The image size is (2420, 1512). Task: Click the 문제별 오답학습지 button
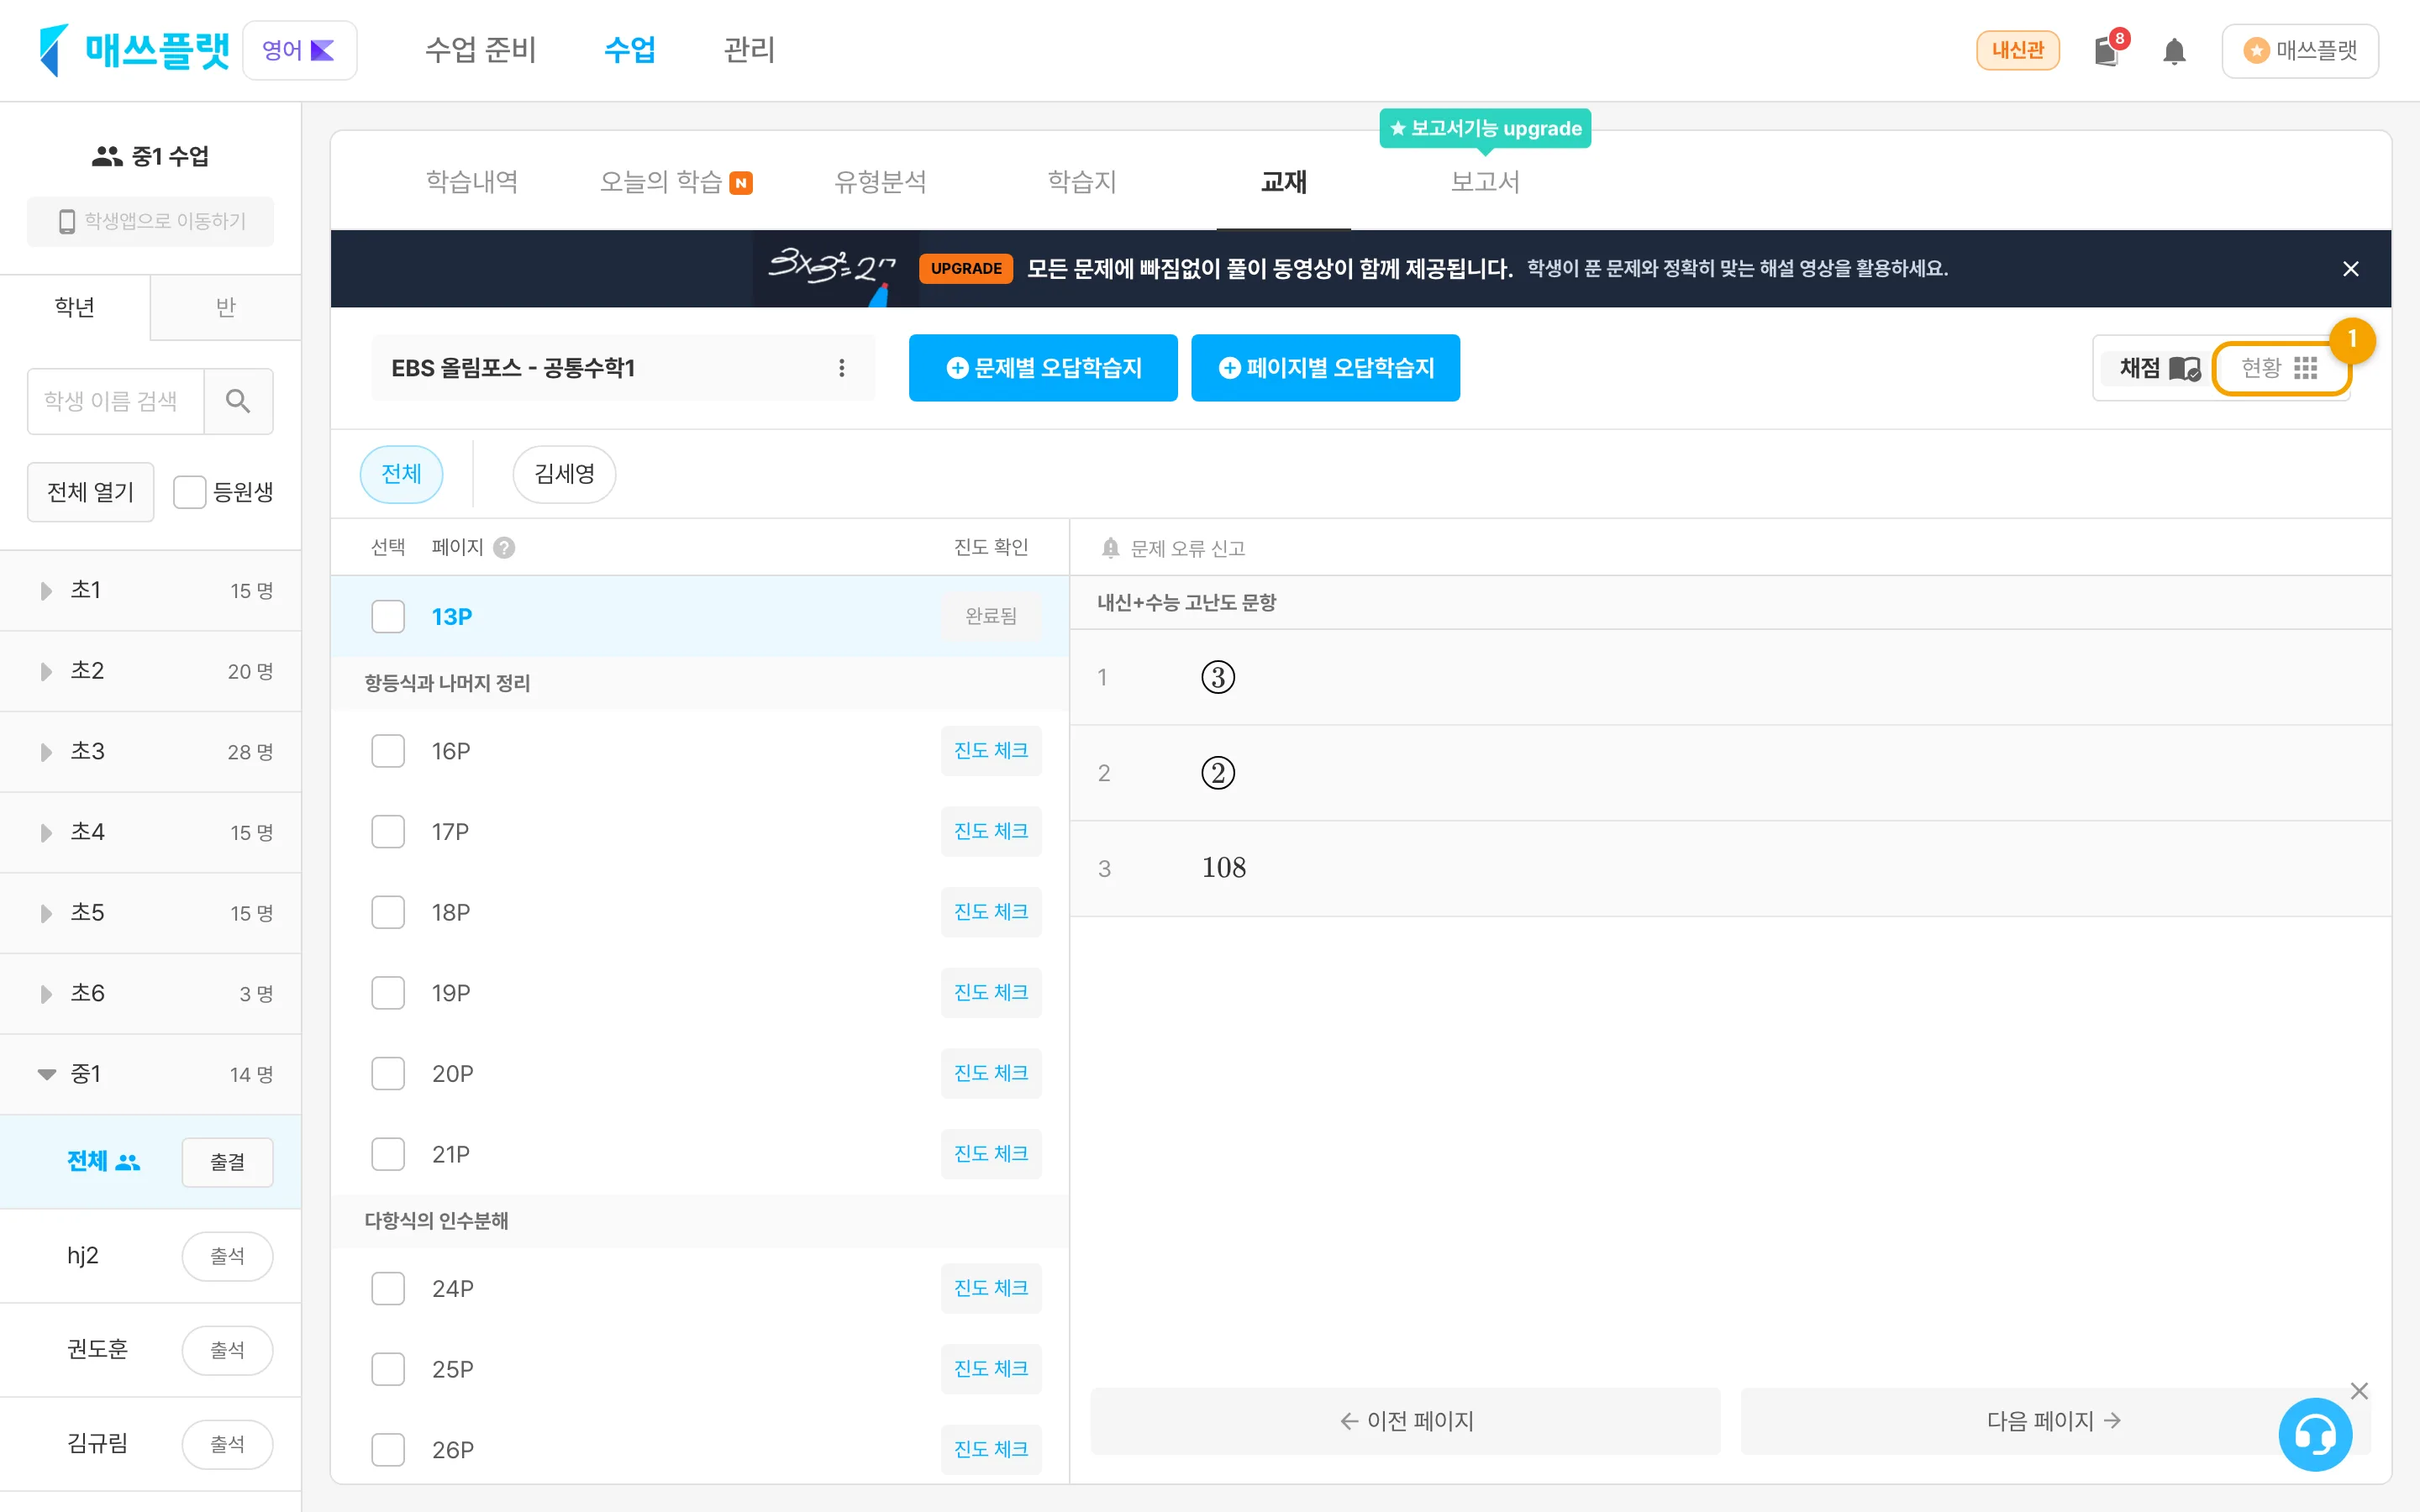tap(1043, 368)
